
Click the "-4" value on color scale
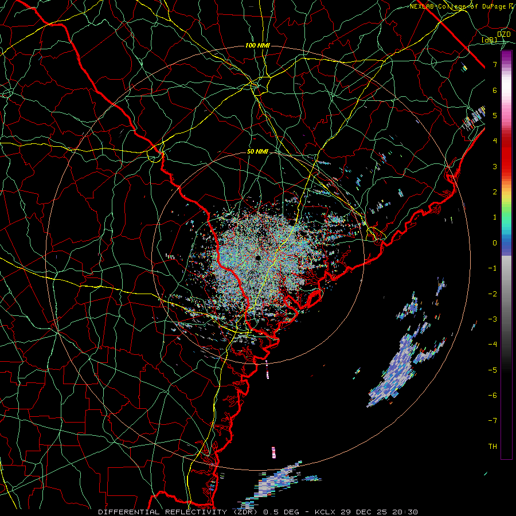pyautogui.click(x=492, y=345)
